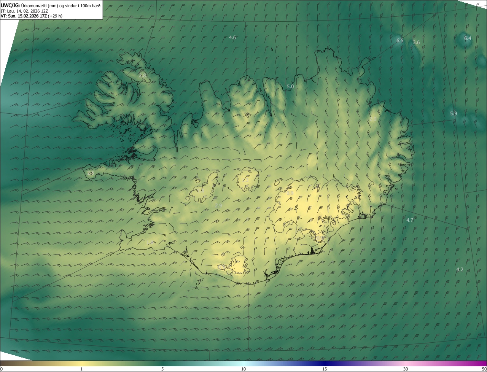This screenshot has height=372, width=487.
Task: Click the 4.7 value label on the map
Action: pos(410,220)
